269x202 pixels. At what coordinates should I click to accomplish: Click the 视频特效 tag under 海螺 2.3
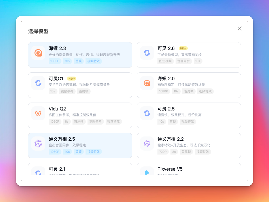pyautogui.click(x=93, y=61)
